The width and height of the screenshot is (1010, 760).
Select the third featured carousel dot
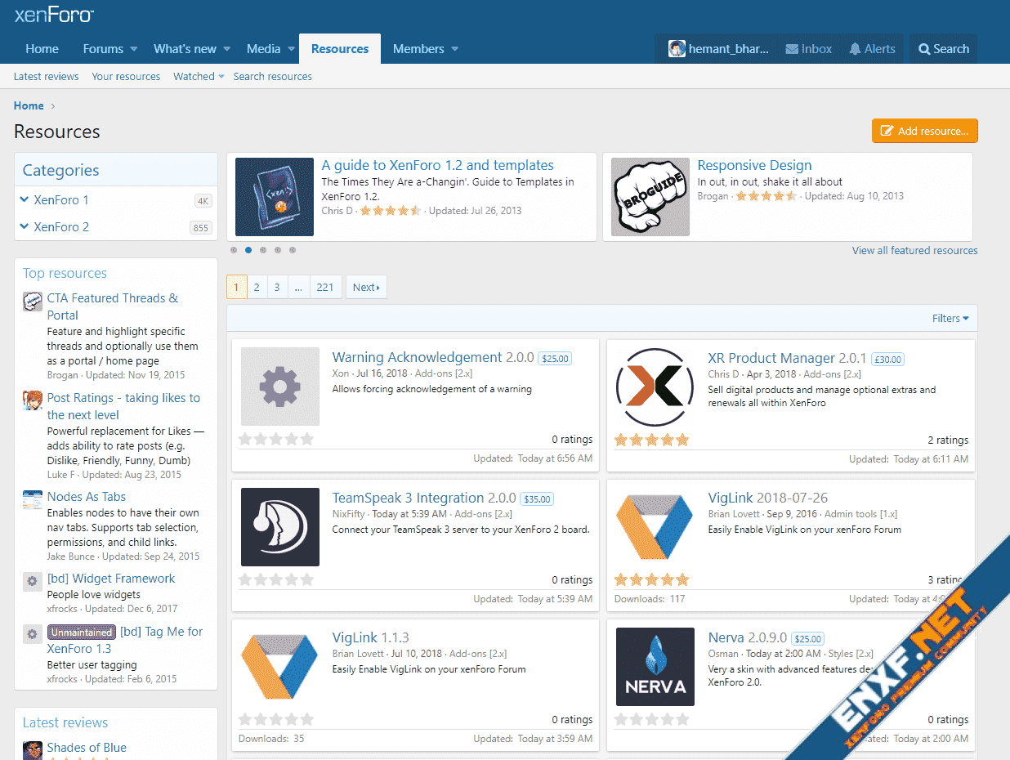tap(263, 250)
